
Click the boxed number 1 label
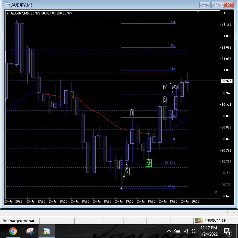point(132,113)
